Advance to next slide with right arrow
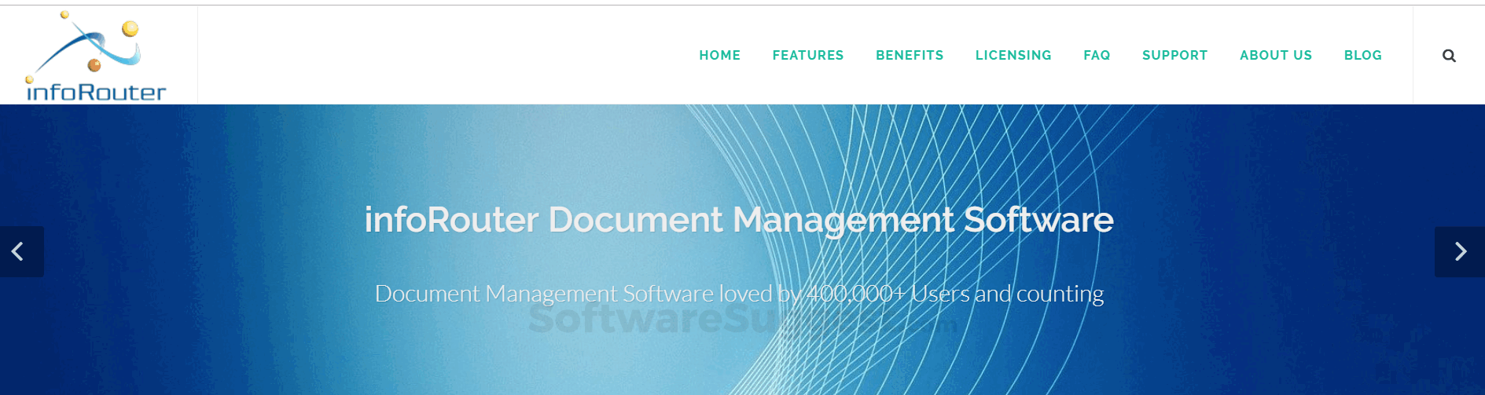This screenshot has height=395, width=1485. (x=1460, y=251)
